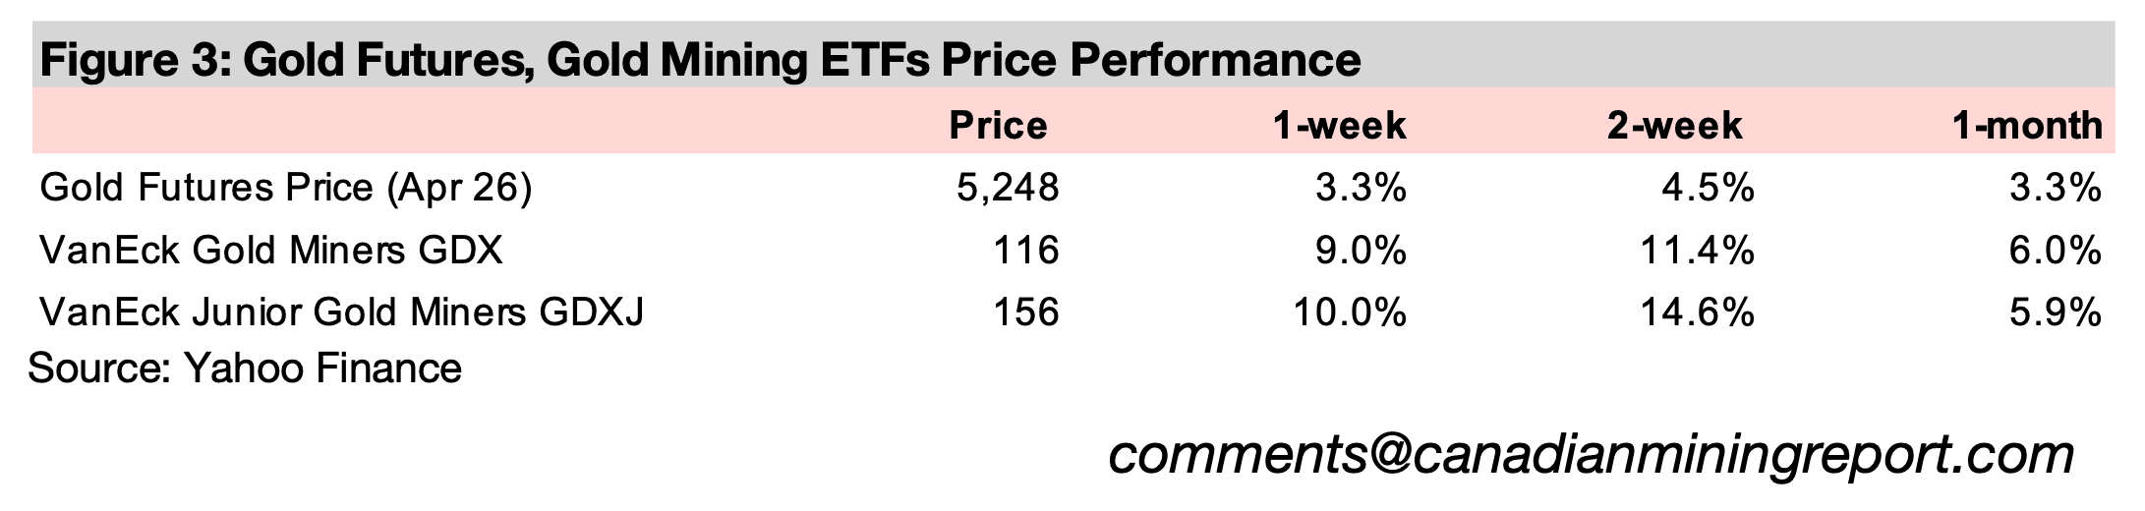The height and width of the screenshot is (511, 2145).
Task: Click the GDX 1-month value 6.0%
Action: tap(2057, 251)
